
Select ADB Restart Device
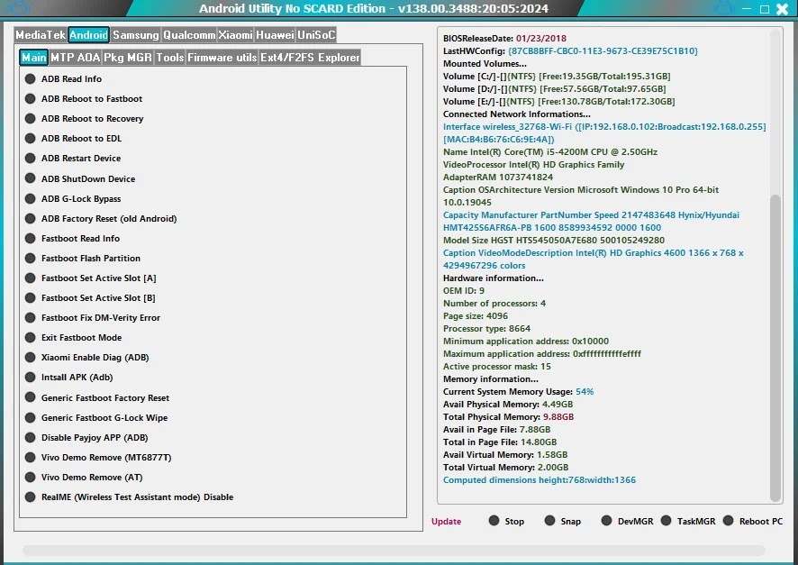pyautogui.click(x=31, y=159)
